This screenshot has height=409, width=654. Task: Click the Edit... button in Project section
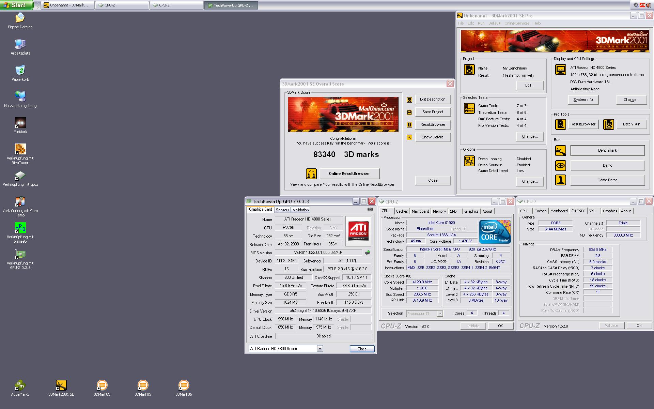coord(530,85)
